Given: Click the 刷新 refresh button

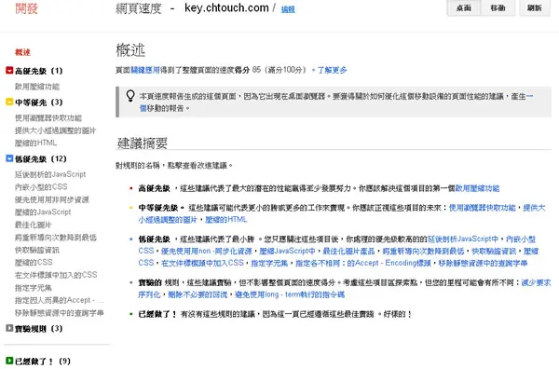Looking at the screenshot, I should click(x=534, y=7).
